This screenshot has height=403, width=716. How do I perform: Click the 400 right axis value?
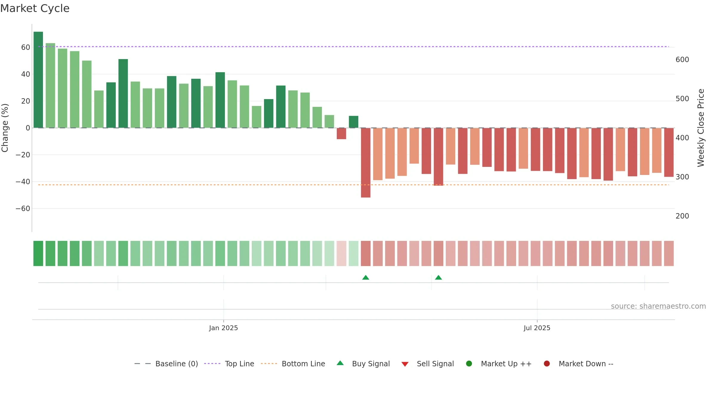682,138
